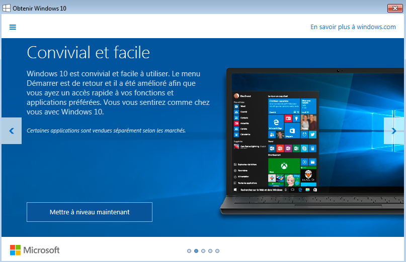Select the second highlighted pagination dot
This screenshot has width=406, height=262.
tap(196, 251)
